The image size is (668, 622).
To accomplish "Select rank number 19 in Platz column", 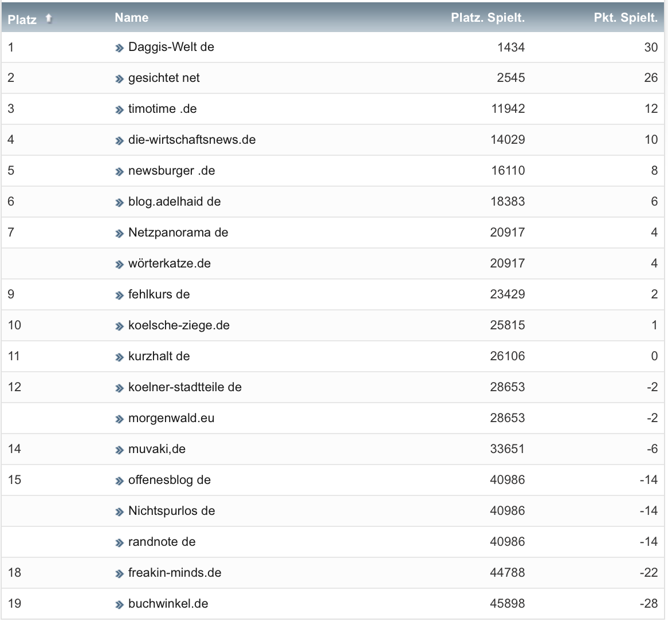I will 14,604.
